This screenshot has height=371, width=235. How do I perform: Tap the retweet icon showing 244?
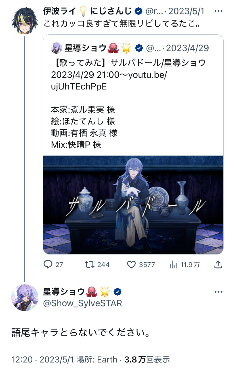[90, 264]
